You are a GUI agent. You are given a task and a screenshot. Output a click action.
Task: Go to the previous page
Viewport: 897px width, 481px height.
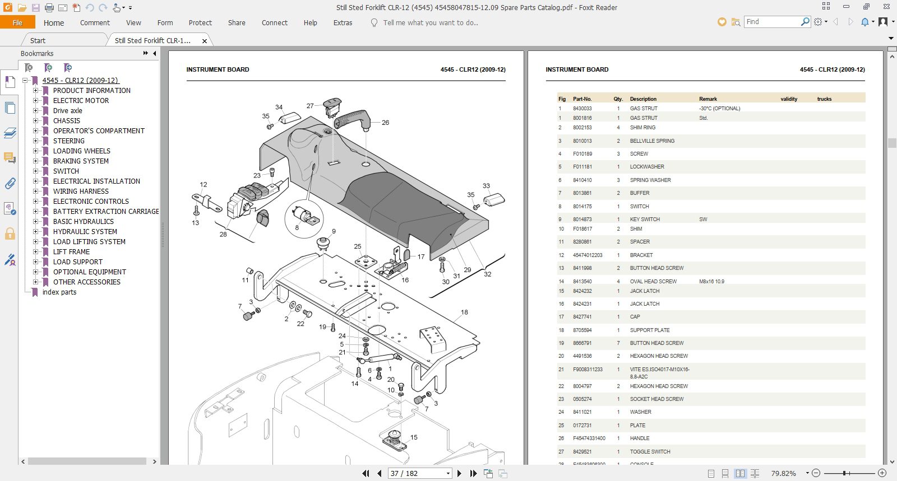[x=379, y=473]
